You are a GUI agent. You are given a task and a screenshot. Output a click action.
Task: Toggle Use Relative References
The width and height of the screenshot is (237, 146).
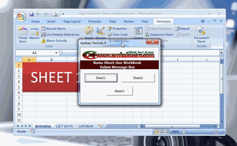[60, 35]
